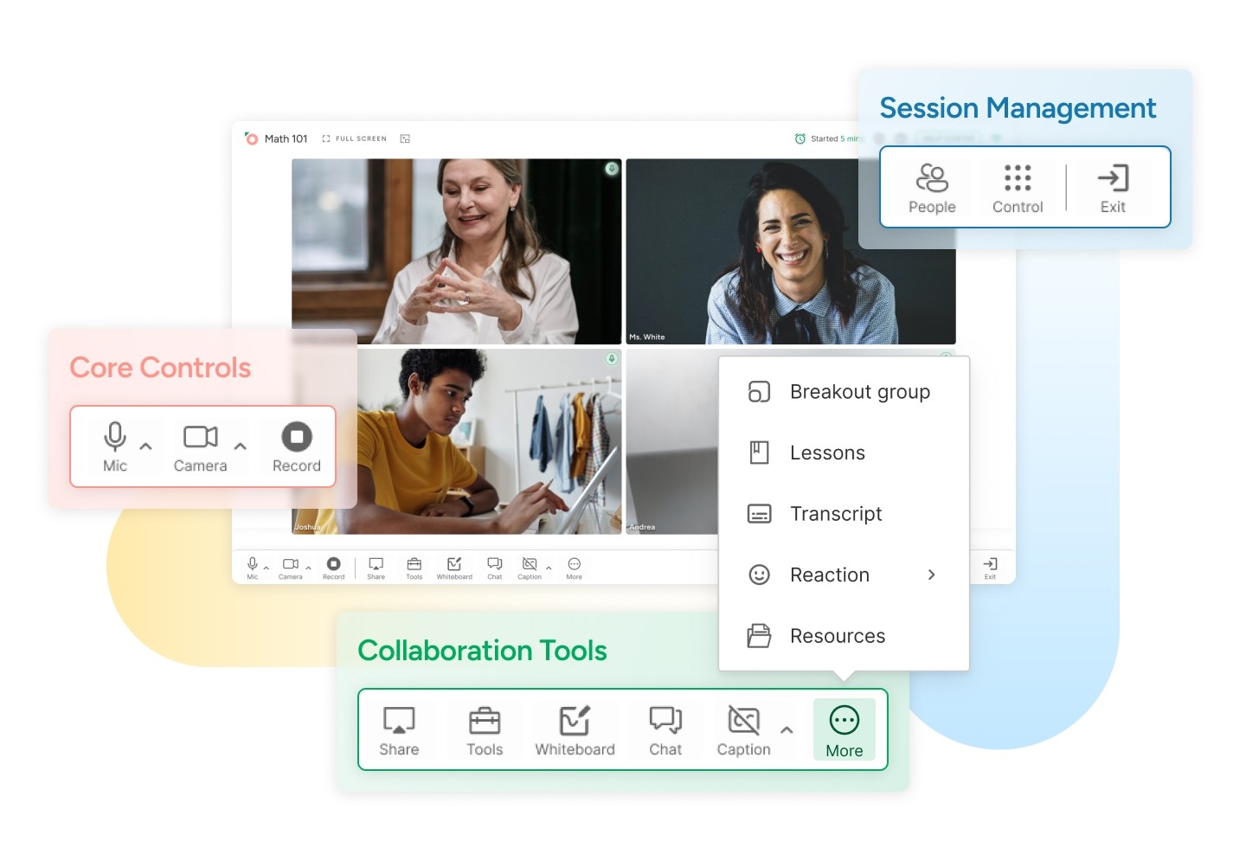Image resolution: width=1246 pixels, height=867 pixels.
Task: Click the Math 101 logo icon
Action: point(252,138)
